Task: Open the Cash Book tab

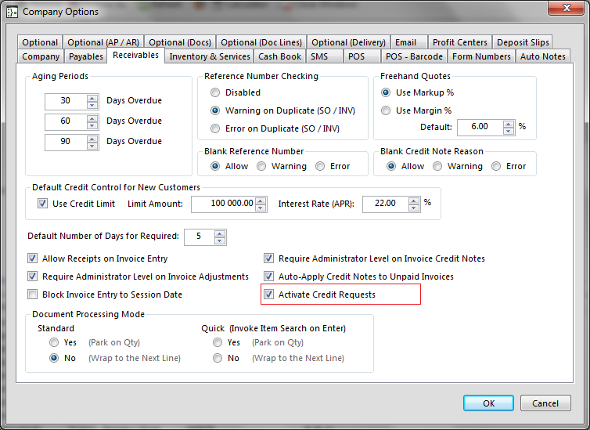Action: [x=279, y=56]
